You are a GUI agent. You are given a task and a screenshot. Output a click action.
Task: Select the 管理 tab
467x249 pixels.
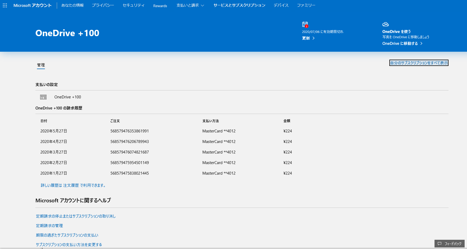pos(41,65)
